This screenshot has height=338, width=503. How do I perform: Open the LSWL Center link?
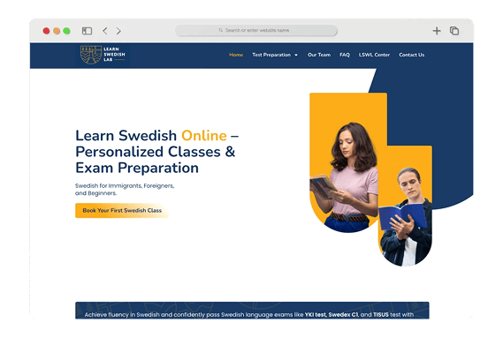pos(374,55)
